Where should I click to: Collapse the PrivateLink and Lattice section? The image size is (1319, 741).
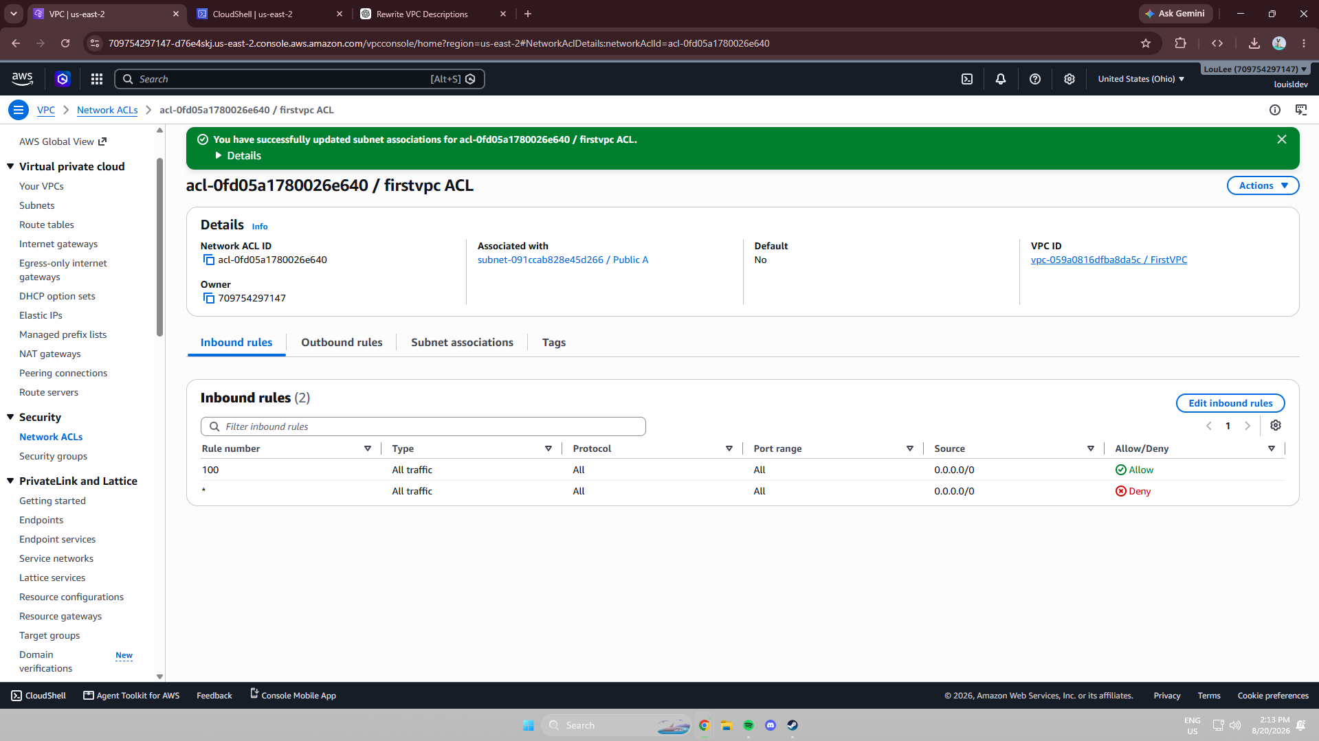pos(10,481)
